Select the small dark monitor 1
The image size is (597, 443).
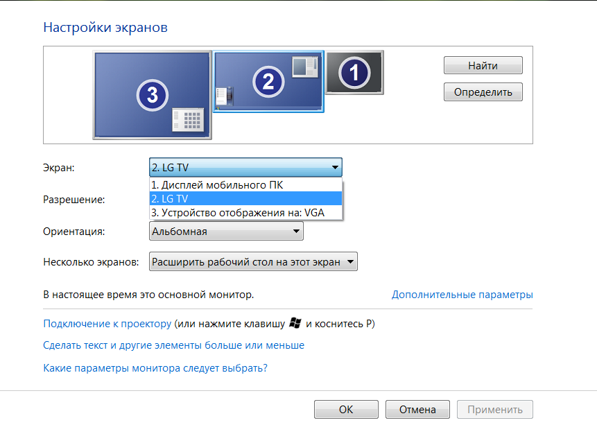pyautogui.click(x=354, y=72)
